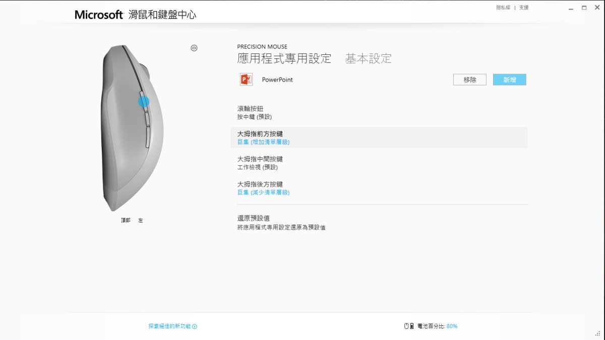The height and width of the screenshot is (340, 605).
Task: Expand the 大拇指後方按鍵 setting
Action: (260, 188)
